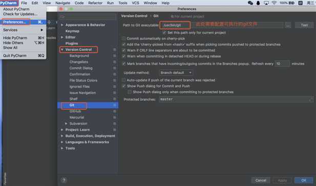Enable 'Auto-update if push was rejected'
This screenshot has width=316, height=186.
click(x=124, y=80)
